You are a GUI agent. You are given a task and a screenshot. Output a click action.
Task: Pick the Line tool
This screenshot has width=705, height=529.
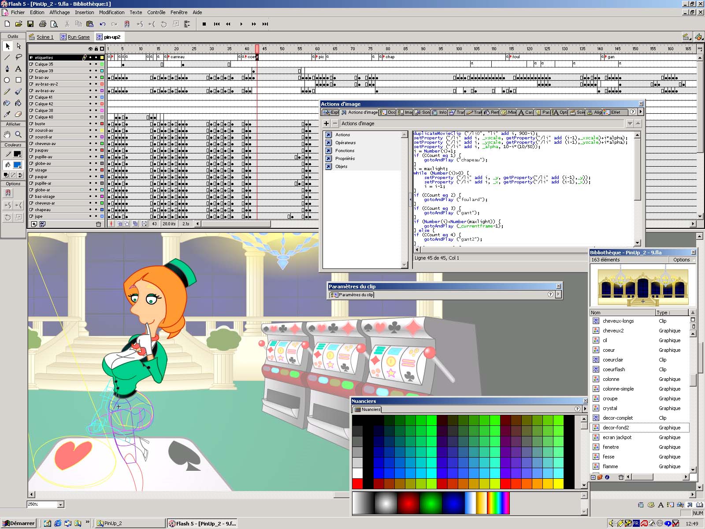coord(7,57)
